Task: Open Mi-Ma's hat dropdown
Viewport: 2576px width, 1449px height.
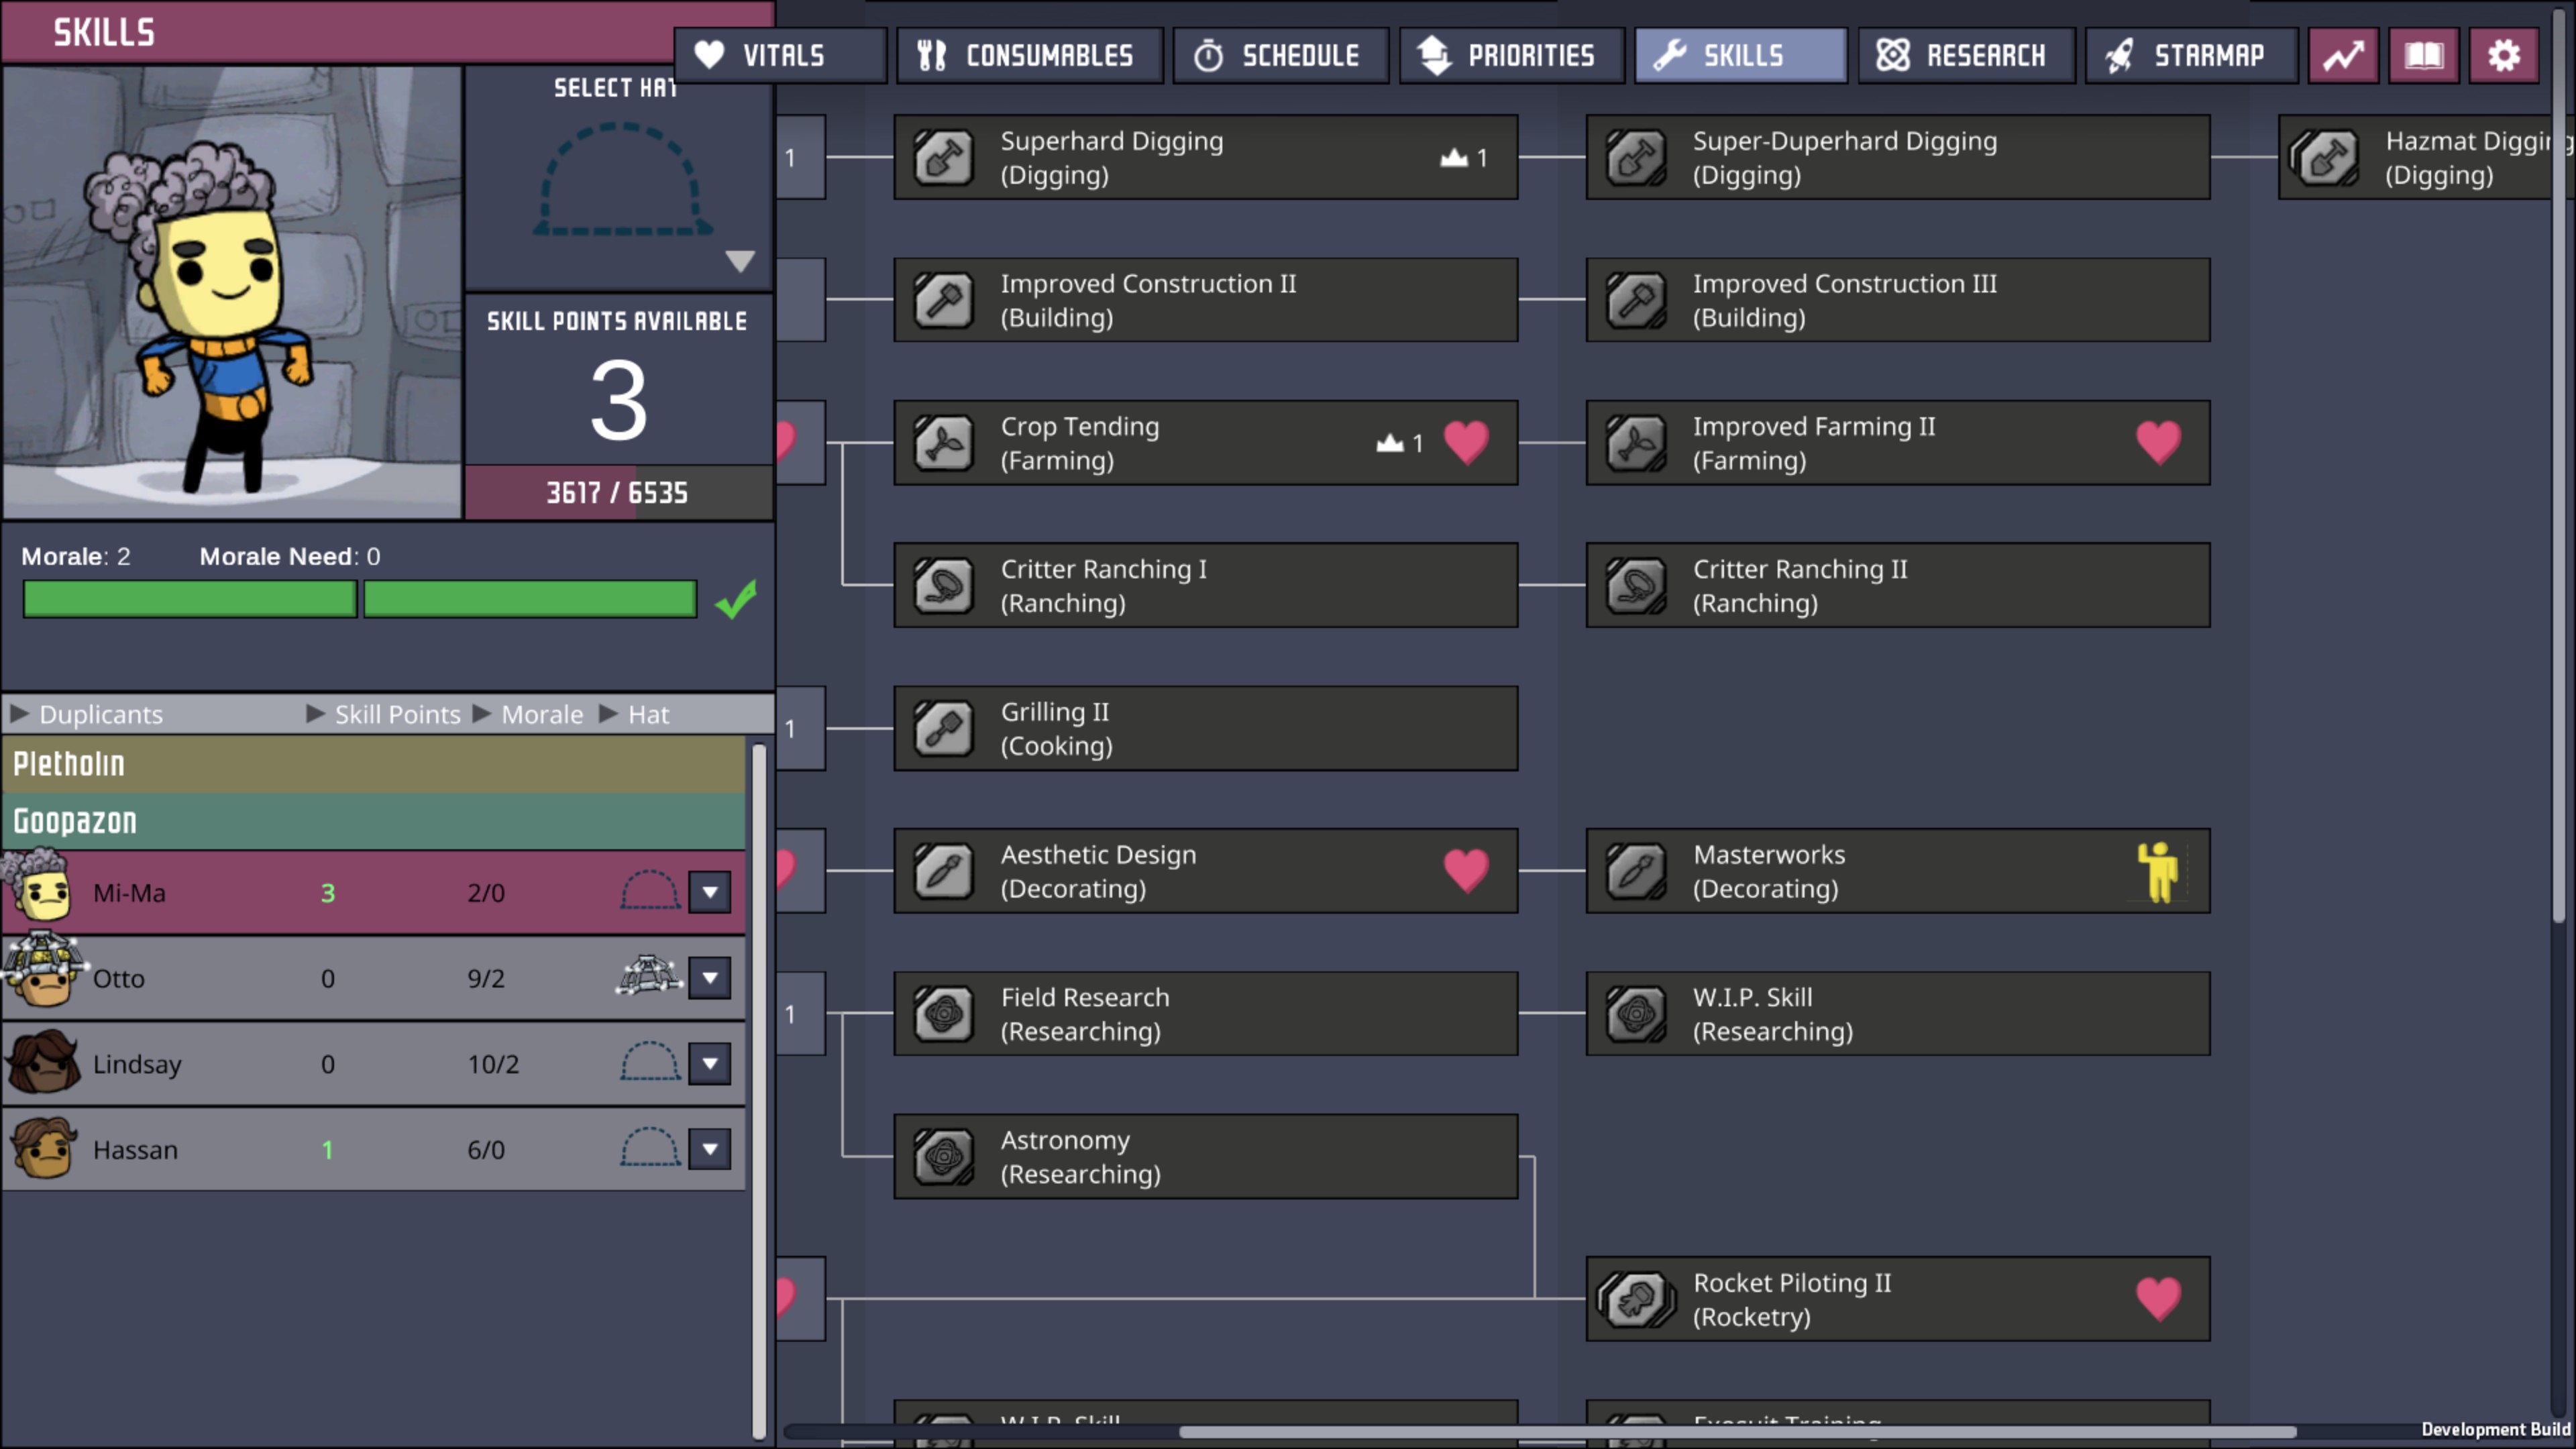Action: tap(710, 892)
